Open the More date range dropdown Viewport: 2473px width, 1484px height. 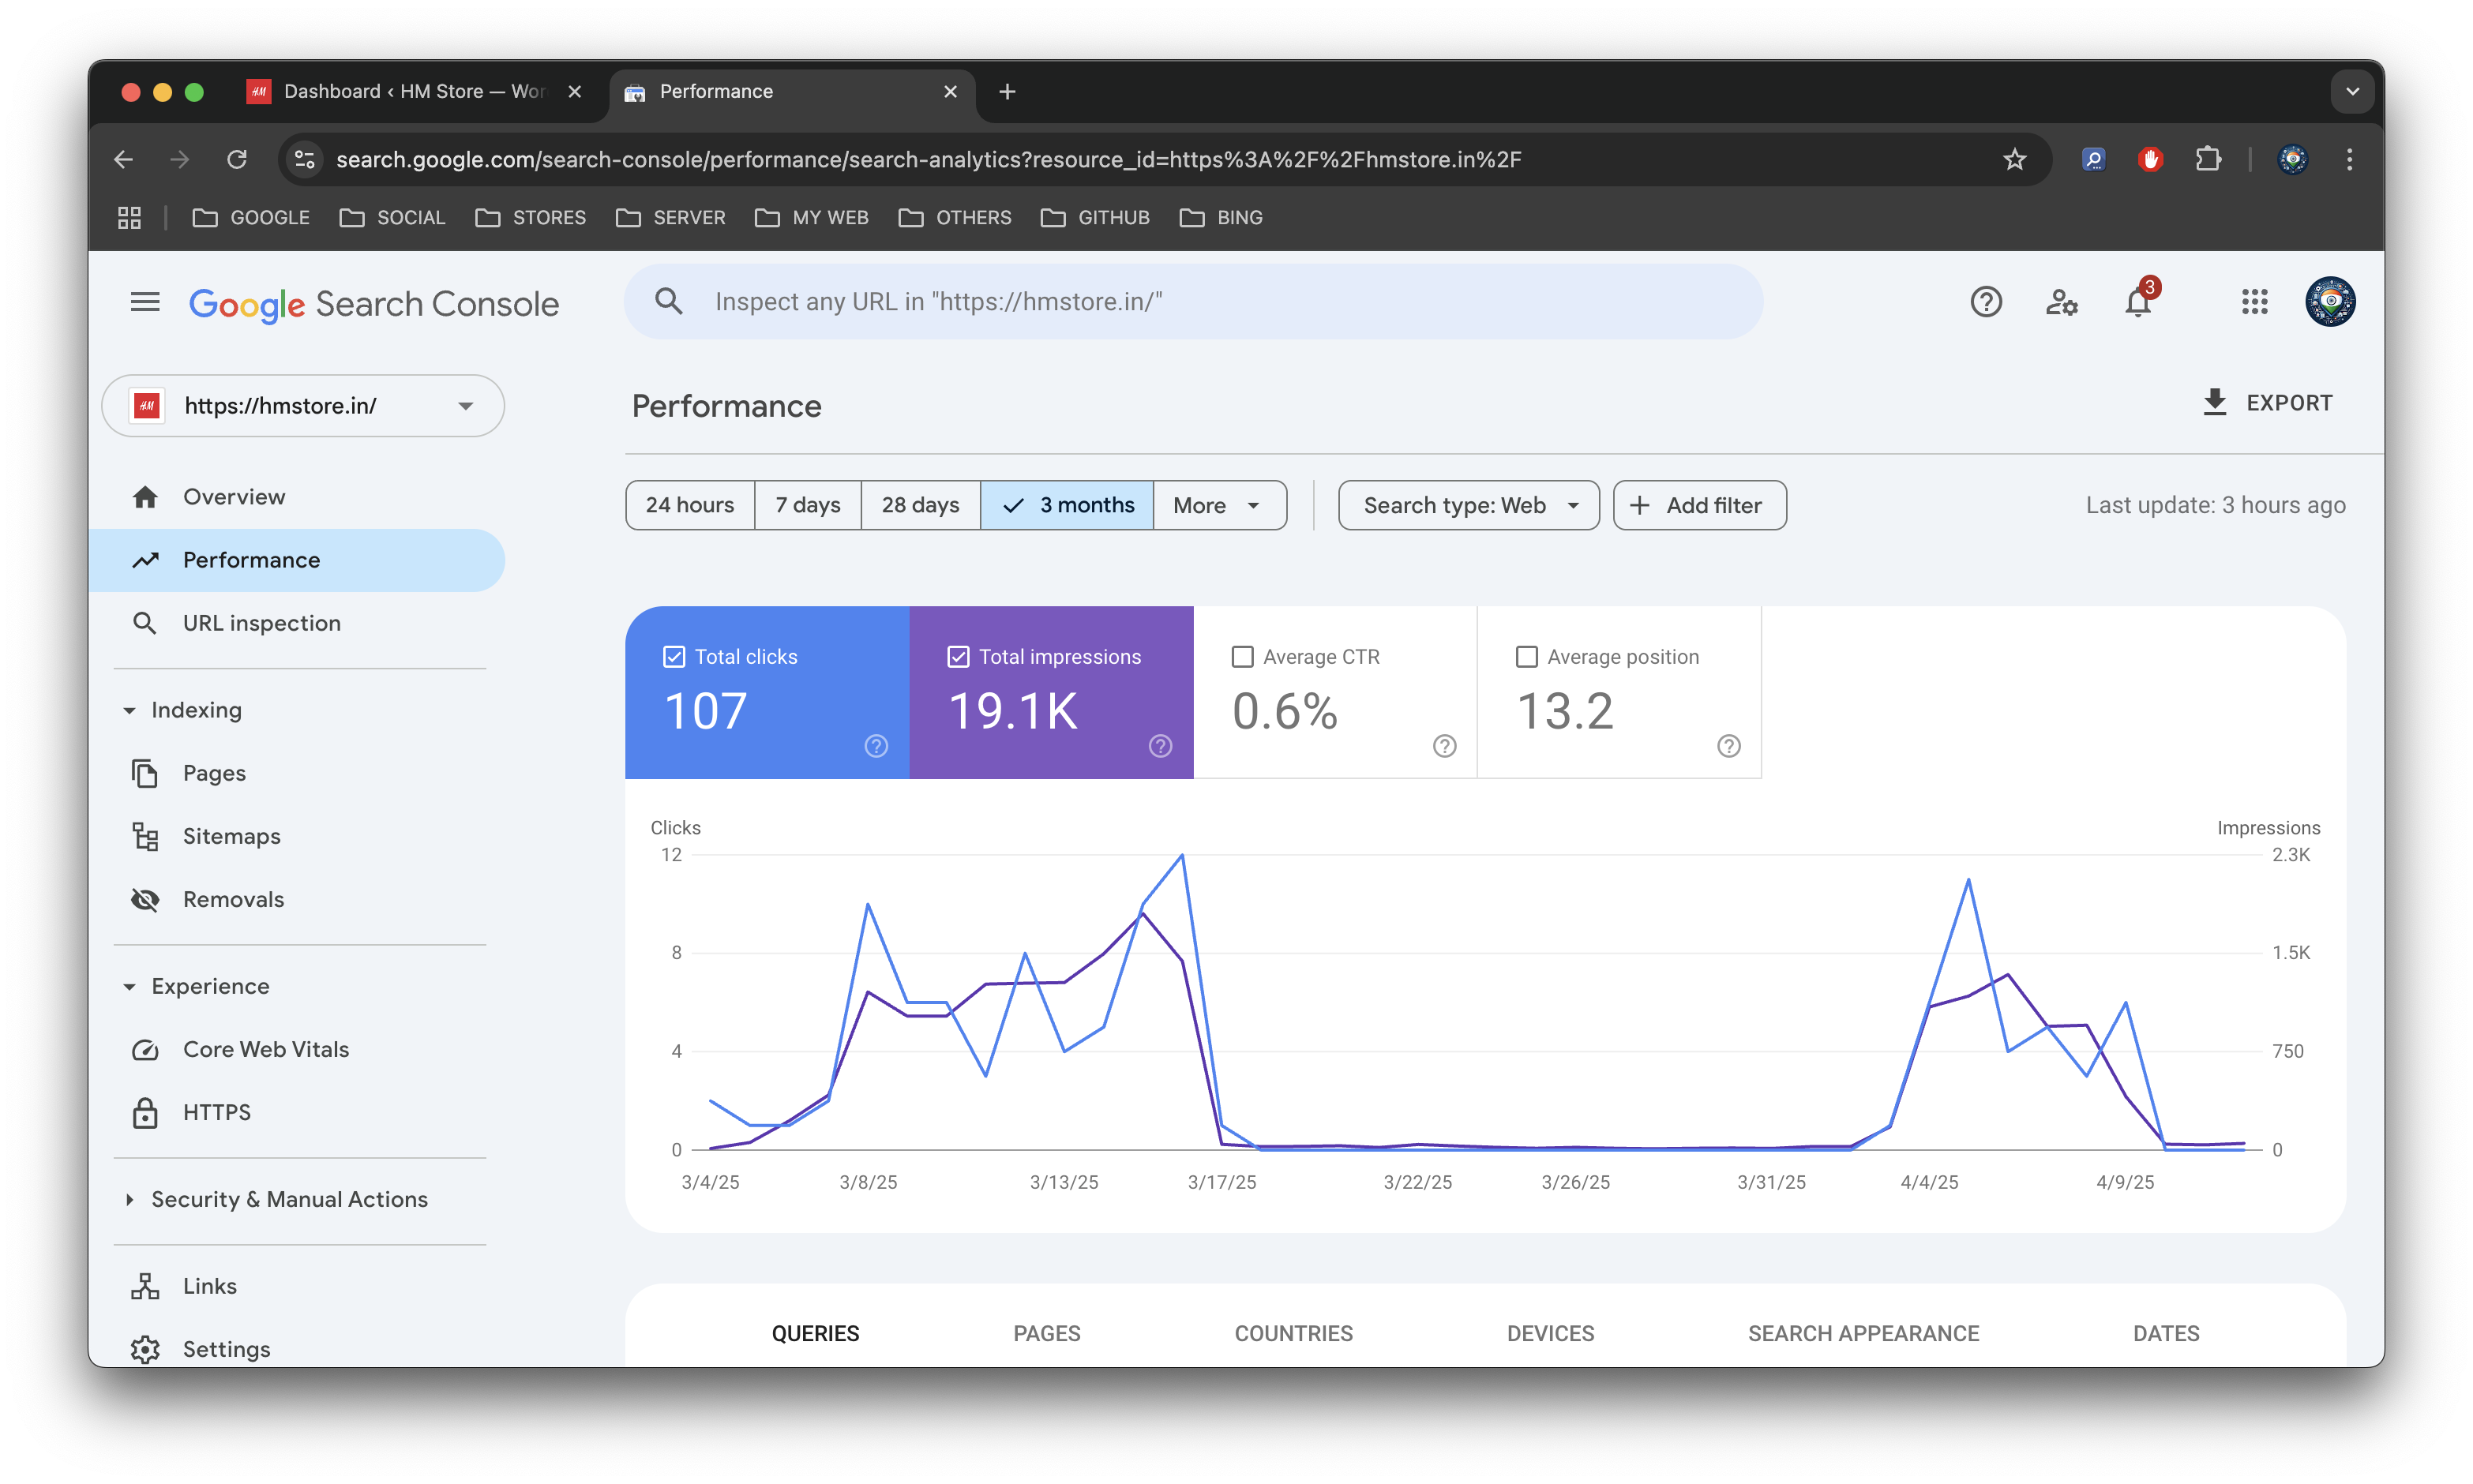click(1219, 506)
